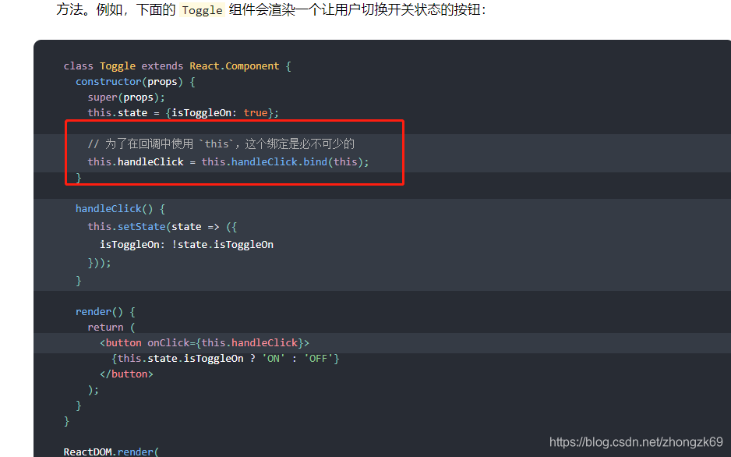Select the isToggleOn property name
The width and height of the screenshot is (731, 457).
[x=129, y=244]
